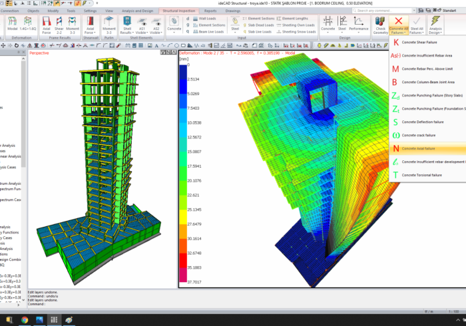Click the left panel vertical scrollbar

point(23,113)
